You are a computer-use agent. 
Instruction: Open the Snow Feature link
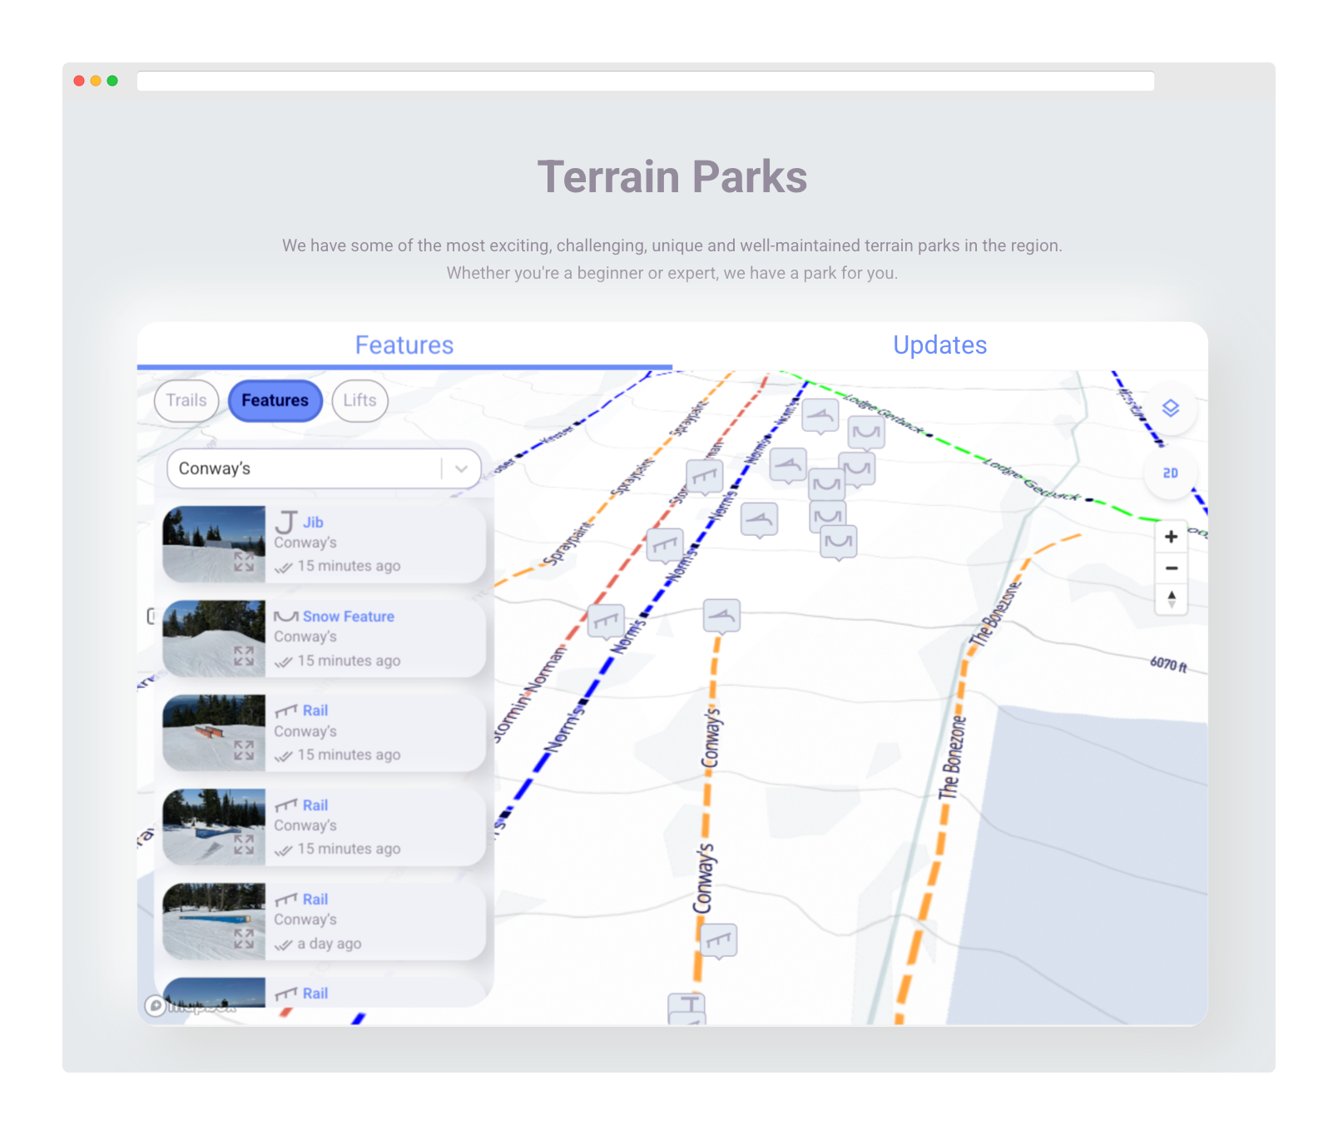[x=348, y=617]
